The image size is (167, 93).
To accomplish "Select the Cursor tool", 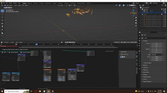I will coord(2,14).
